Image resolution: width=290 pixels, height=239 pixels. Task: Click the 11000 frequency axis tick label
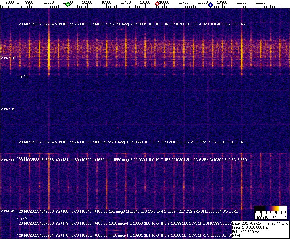(242, 2)
